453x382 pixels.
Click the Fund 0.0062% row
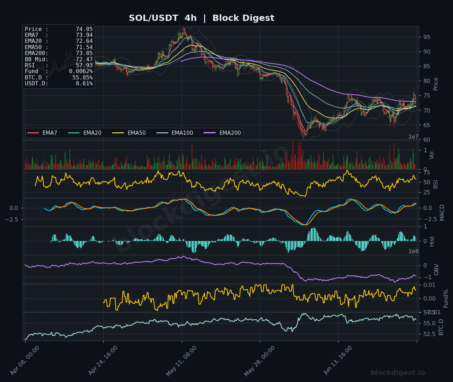click(59, 71)
